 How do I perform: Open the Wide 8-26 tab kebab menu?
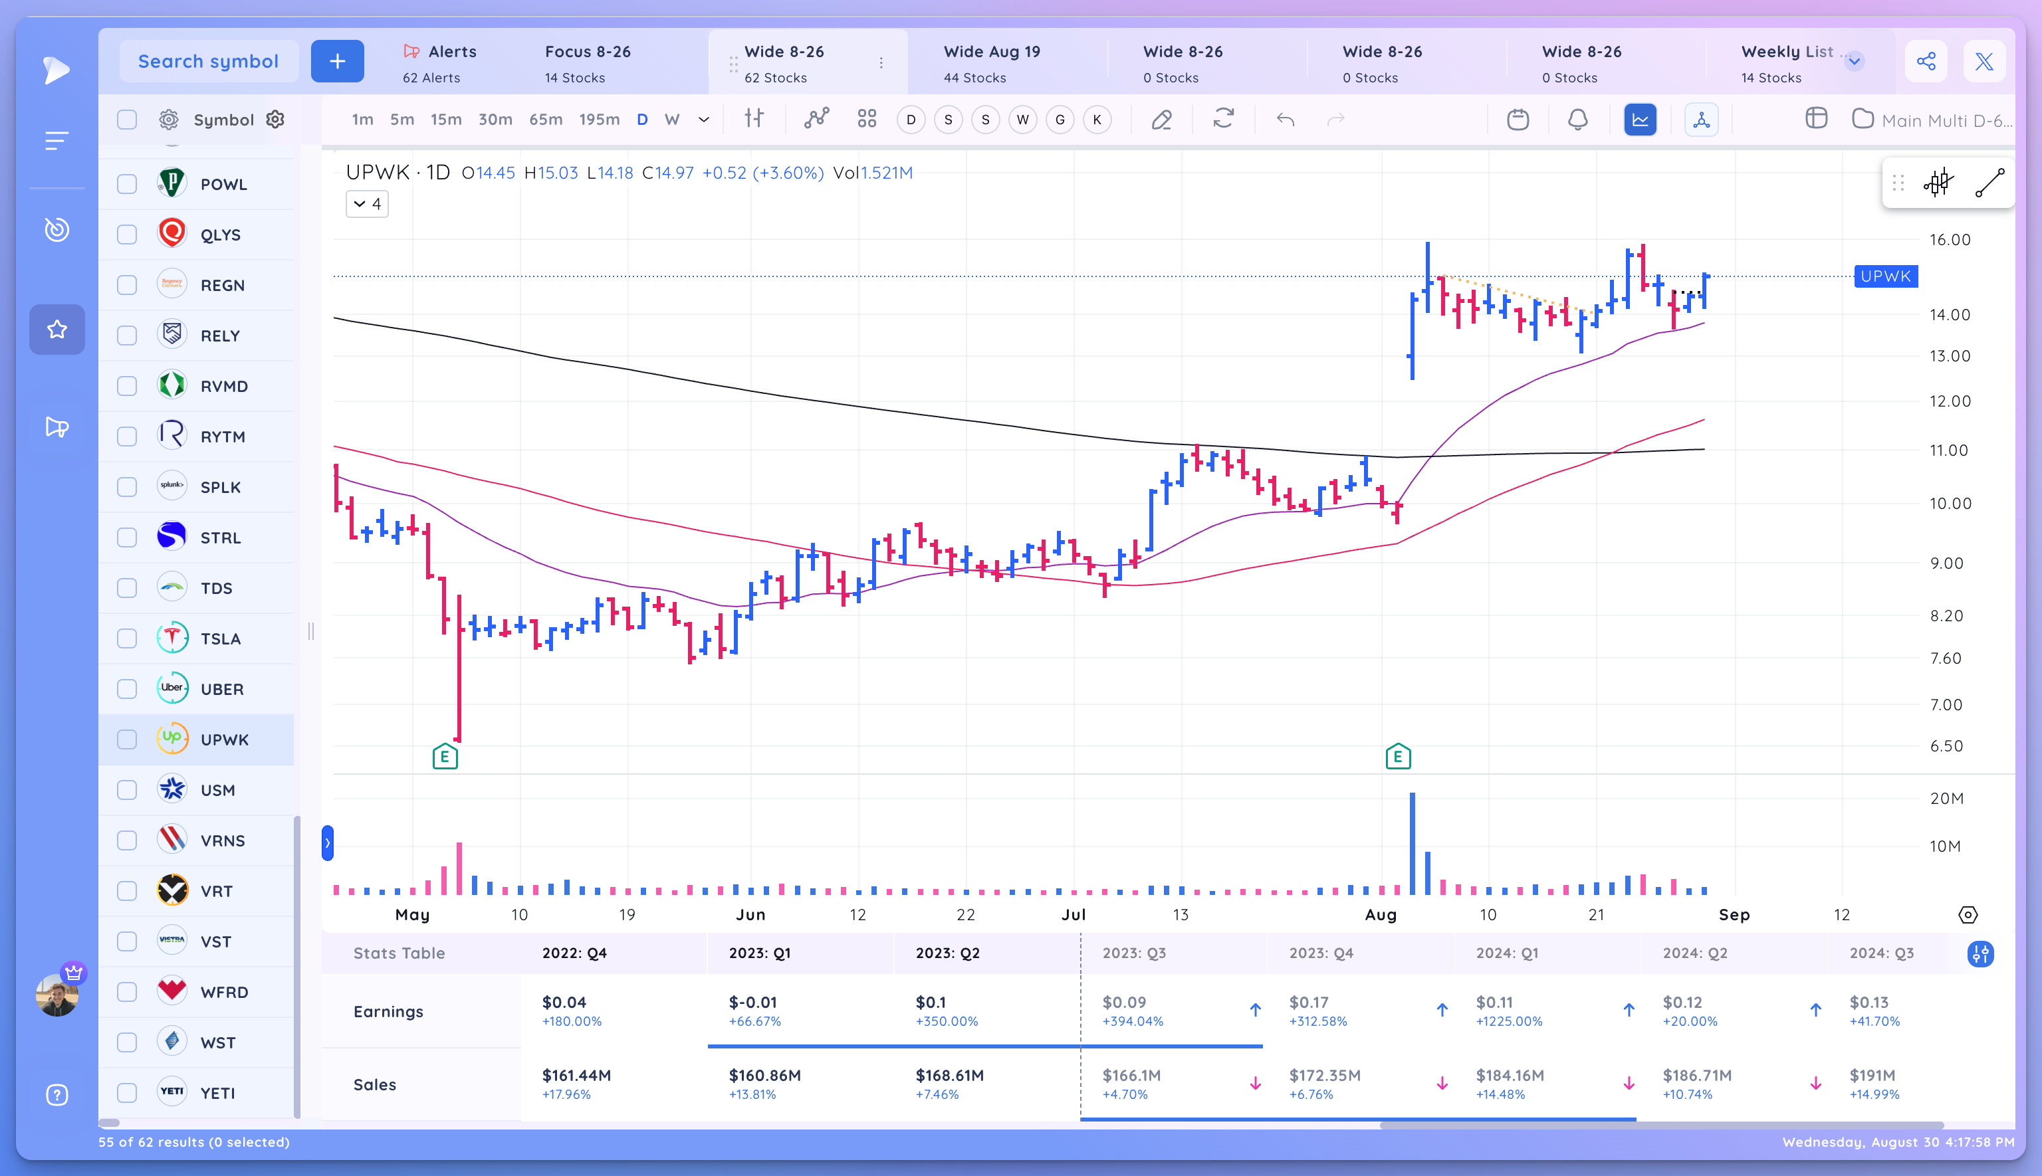point(881,63)
